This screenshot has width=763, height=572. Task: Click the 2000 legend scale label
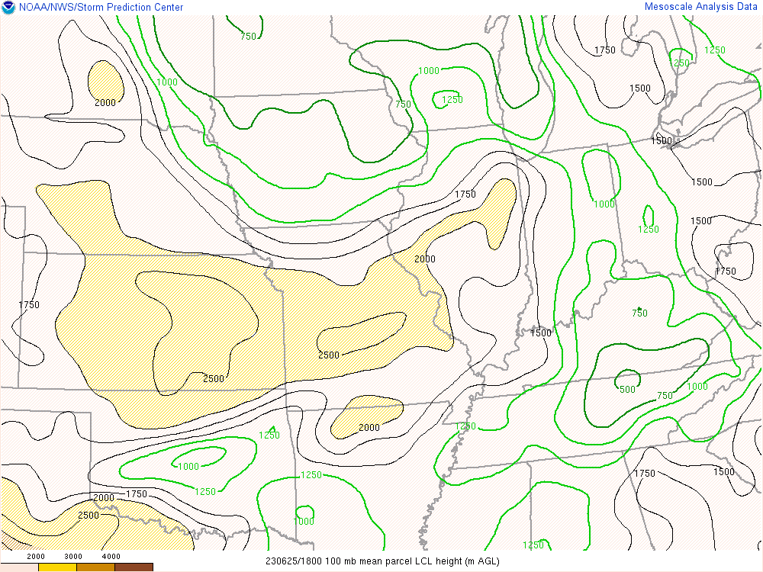coord(36,557)
